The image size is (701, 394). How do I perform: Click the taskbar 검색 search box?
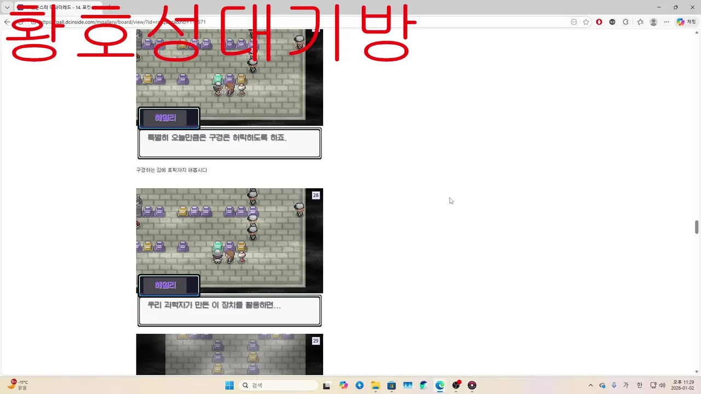click(x=278, y=385)
